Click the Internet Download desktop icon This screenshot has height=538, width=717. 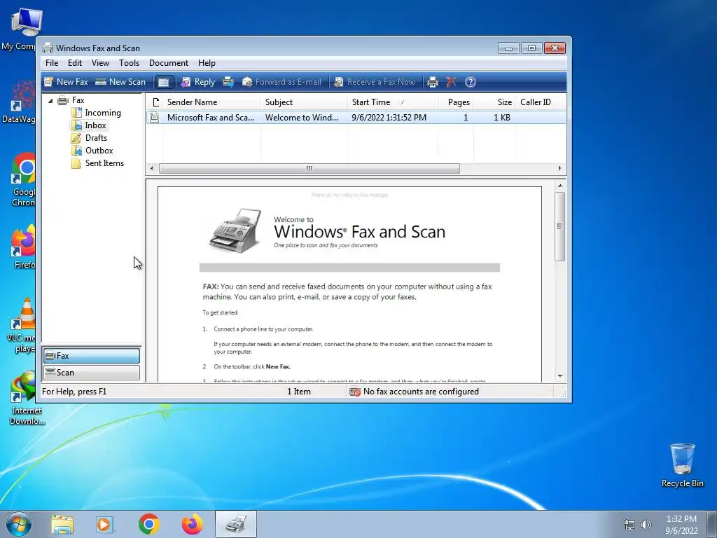tap(26, 398)
